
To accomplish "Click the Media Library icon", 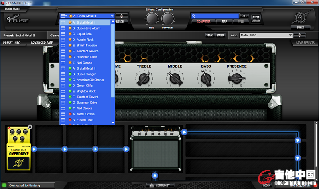I will [256, 19].
